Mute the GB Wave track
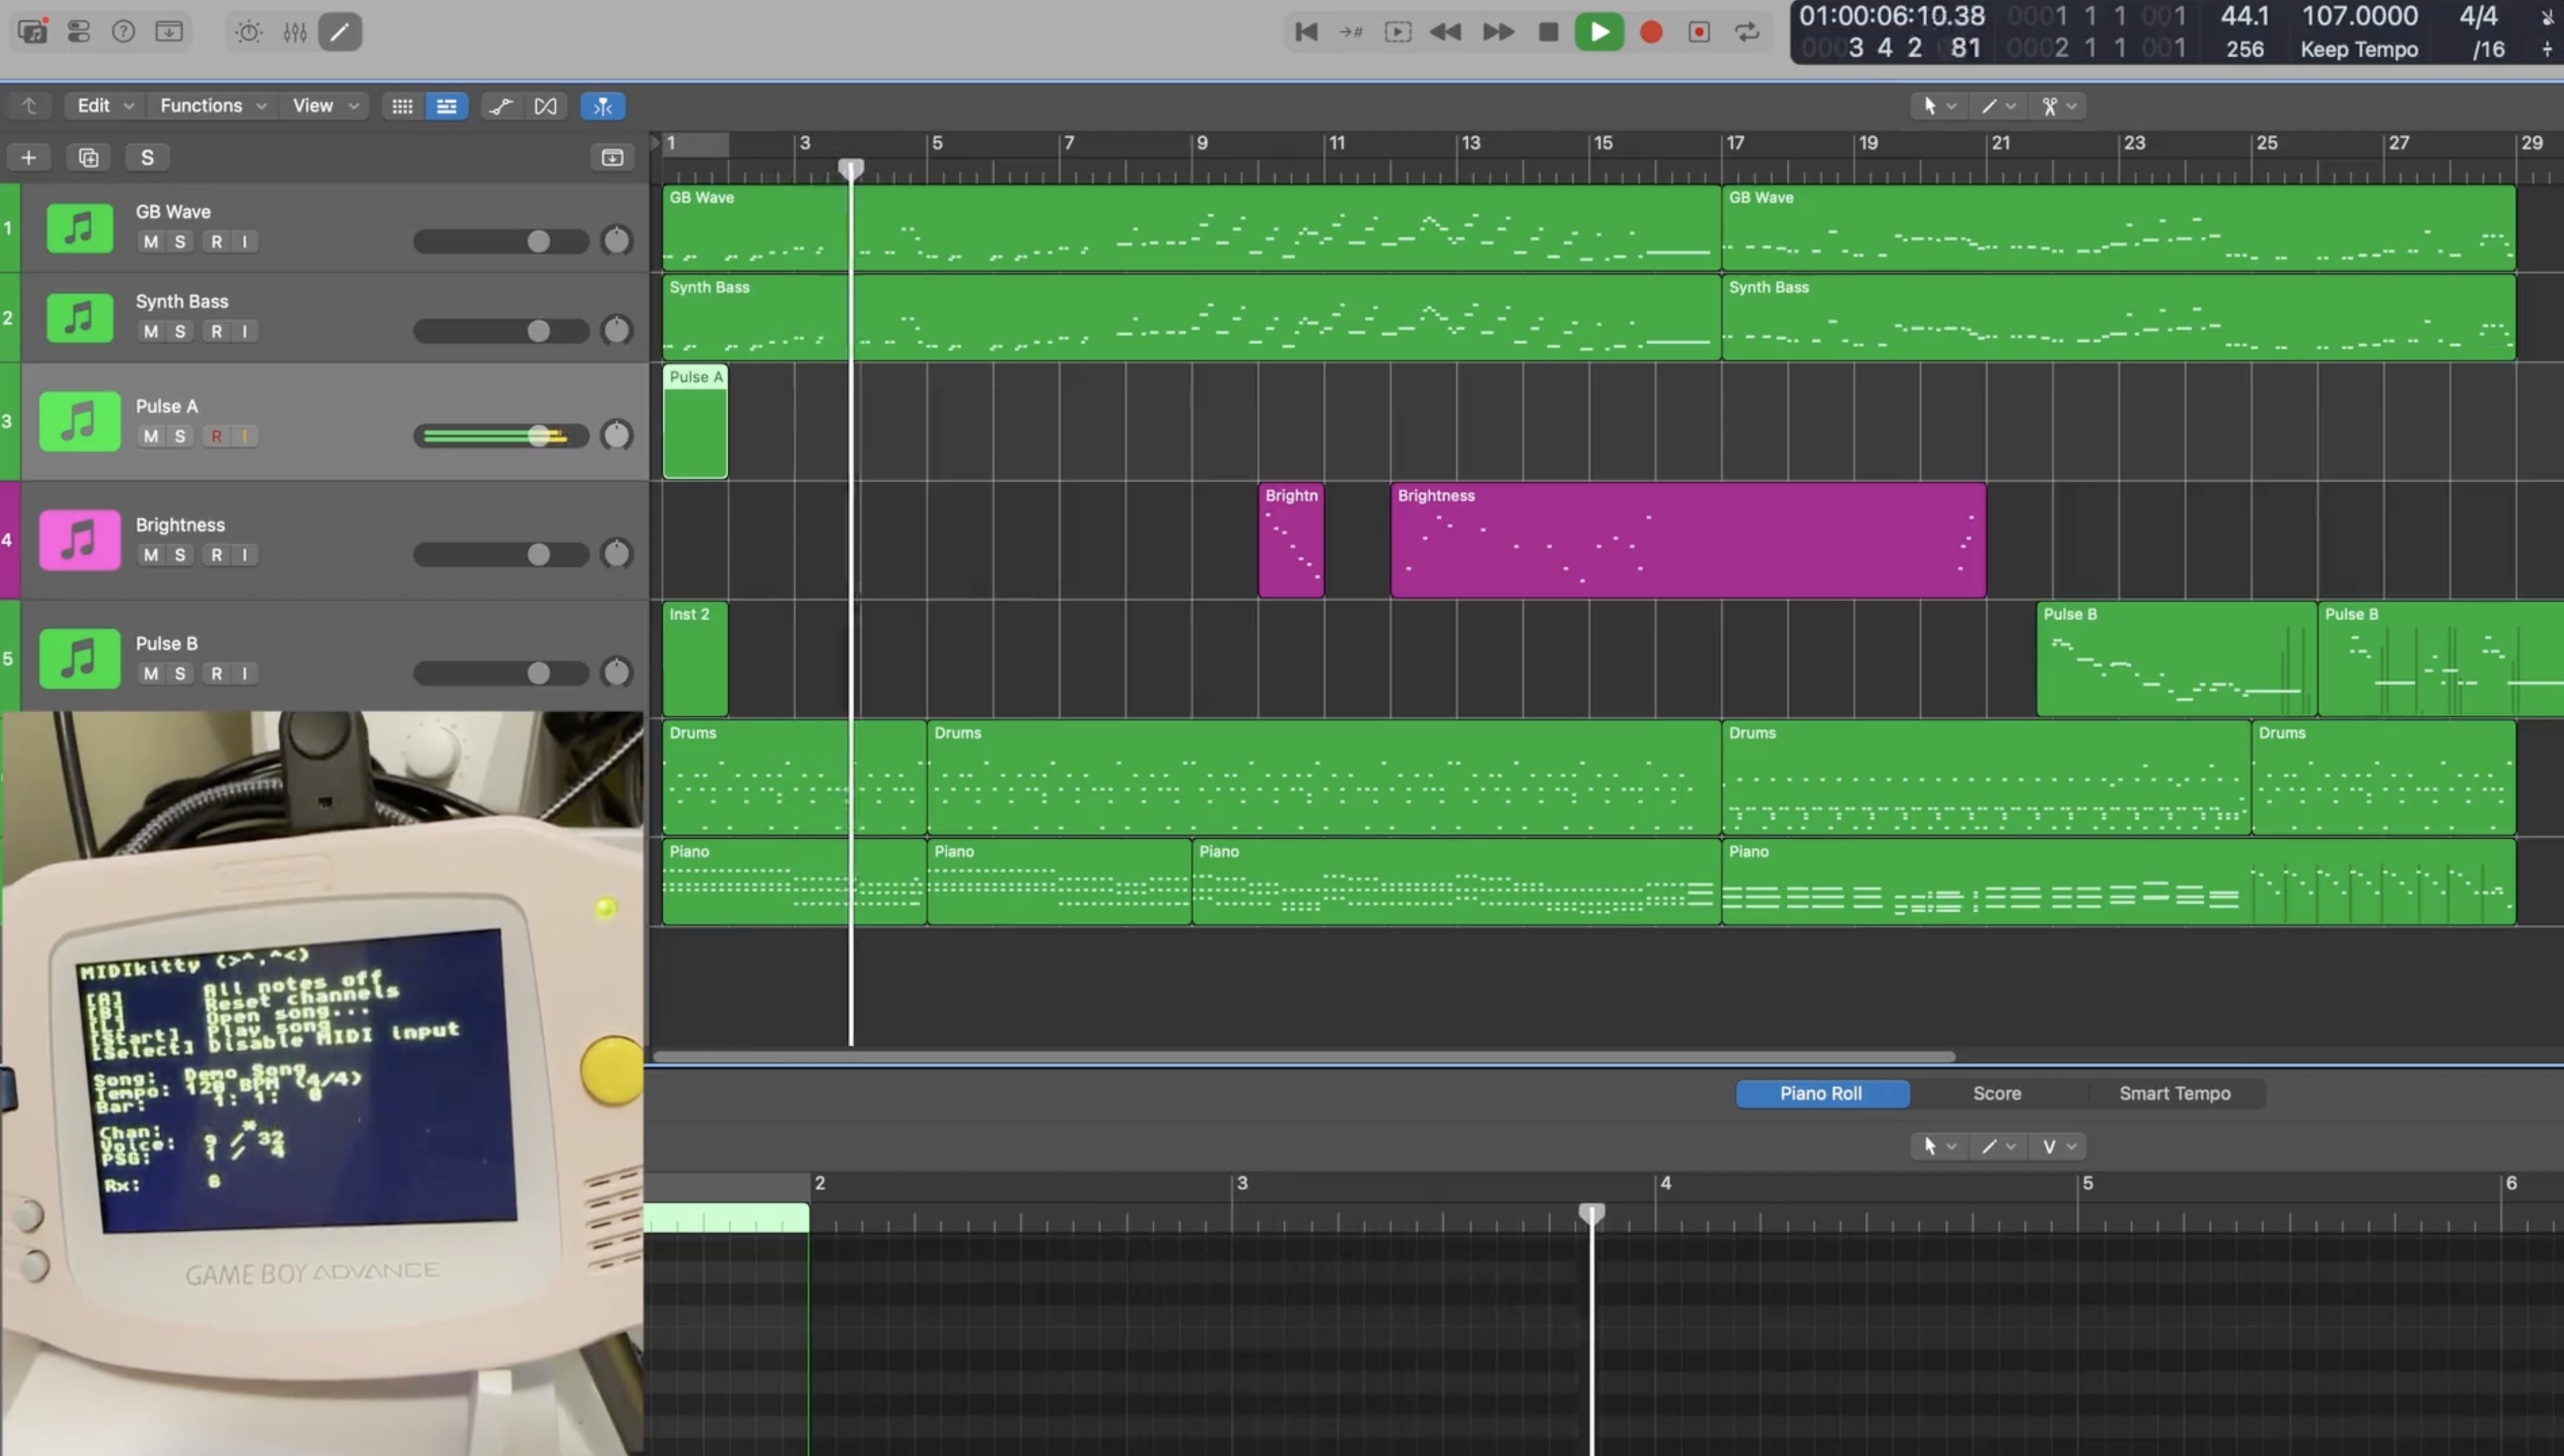Image resolution: width=2564 pixels, height=1456 pixels. point(151,241)
